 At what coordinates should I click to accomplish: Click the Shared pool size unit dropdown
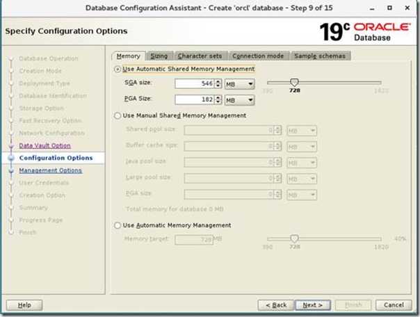pos(302,131)
